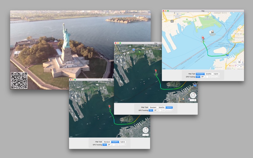Zoom out with minus in the hybrid map window
The image size is (253, 158).
[x=191, y=100]
